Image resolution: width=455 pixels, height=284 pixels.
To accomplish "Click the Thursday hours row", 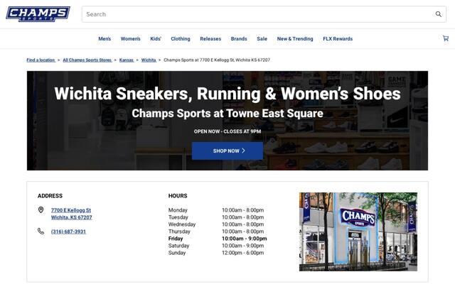I will (x=216, y=231).
